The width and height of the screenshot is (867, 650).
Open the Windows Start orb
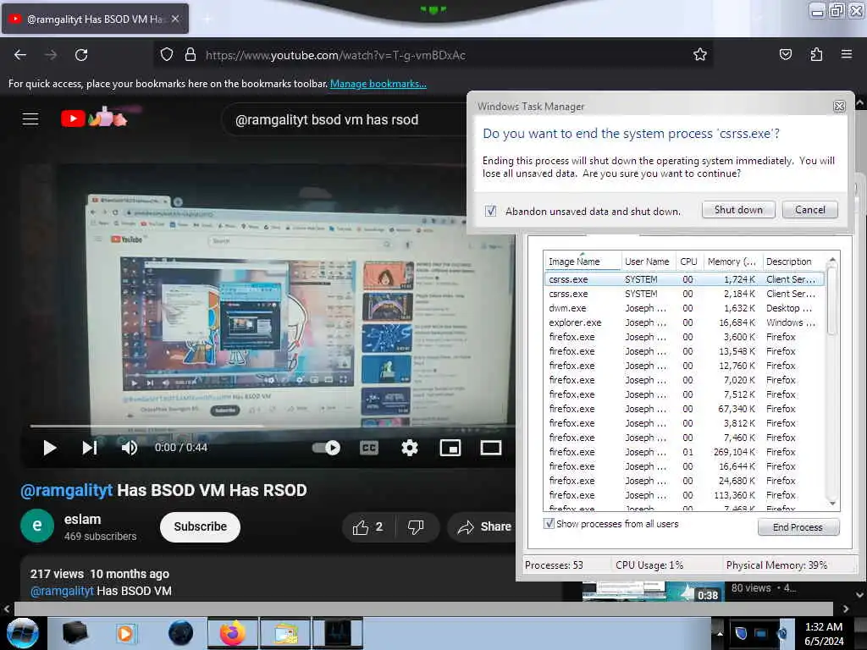(x=22, y=633)
